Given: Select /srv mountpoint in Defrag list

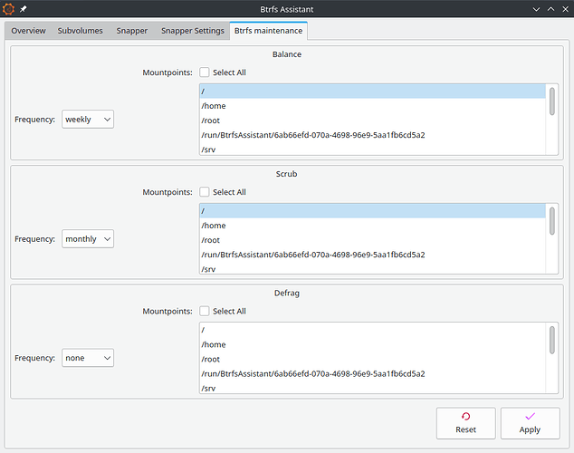Looking at the screenshot, I should (x=373, y=388).
